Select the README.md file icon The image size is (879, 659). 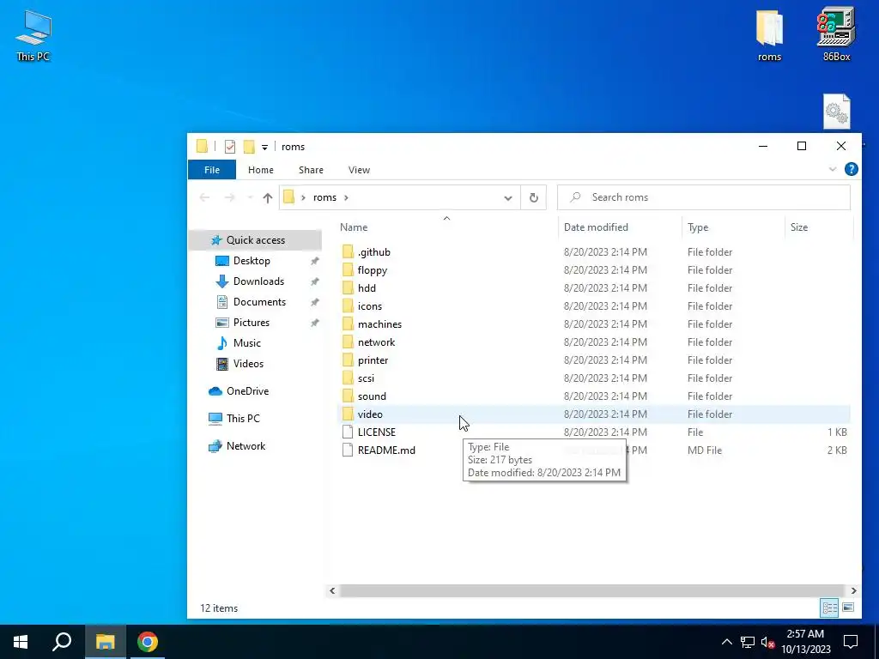[348, 450]
